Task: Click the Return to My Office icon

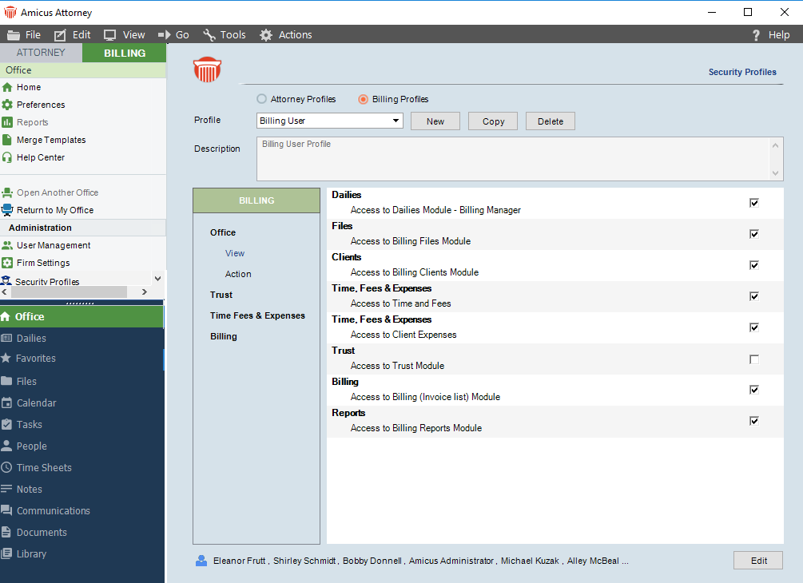Action: 7,210
